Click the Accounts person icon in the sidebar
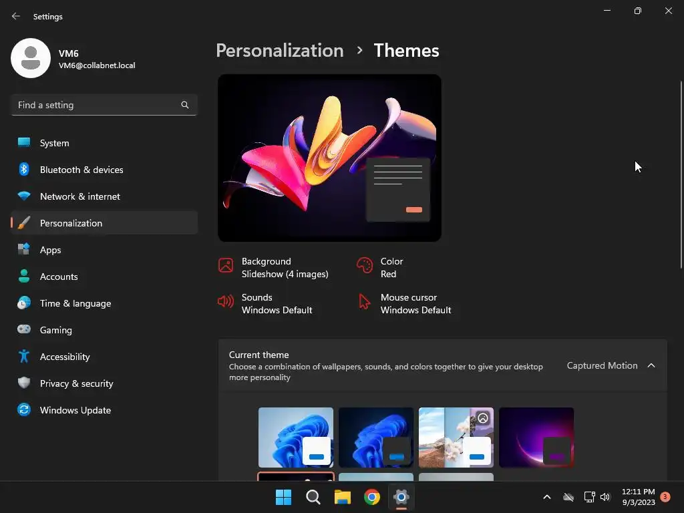684x513 pixels. (24, 276)
